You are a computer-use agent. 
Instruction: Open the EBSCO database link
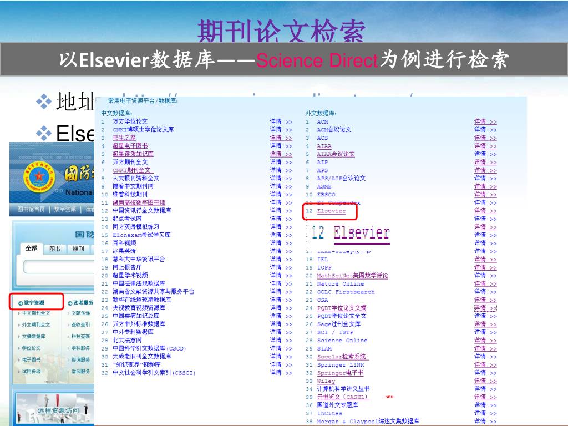326,195
